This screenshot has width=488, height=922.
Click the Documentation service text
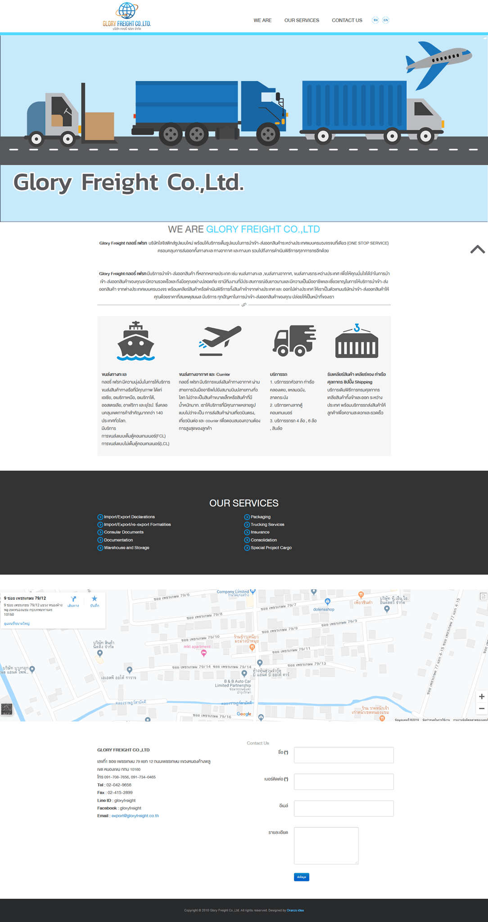118,540
